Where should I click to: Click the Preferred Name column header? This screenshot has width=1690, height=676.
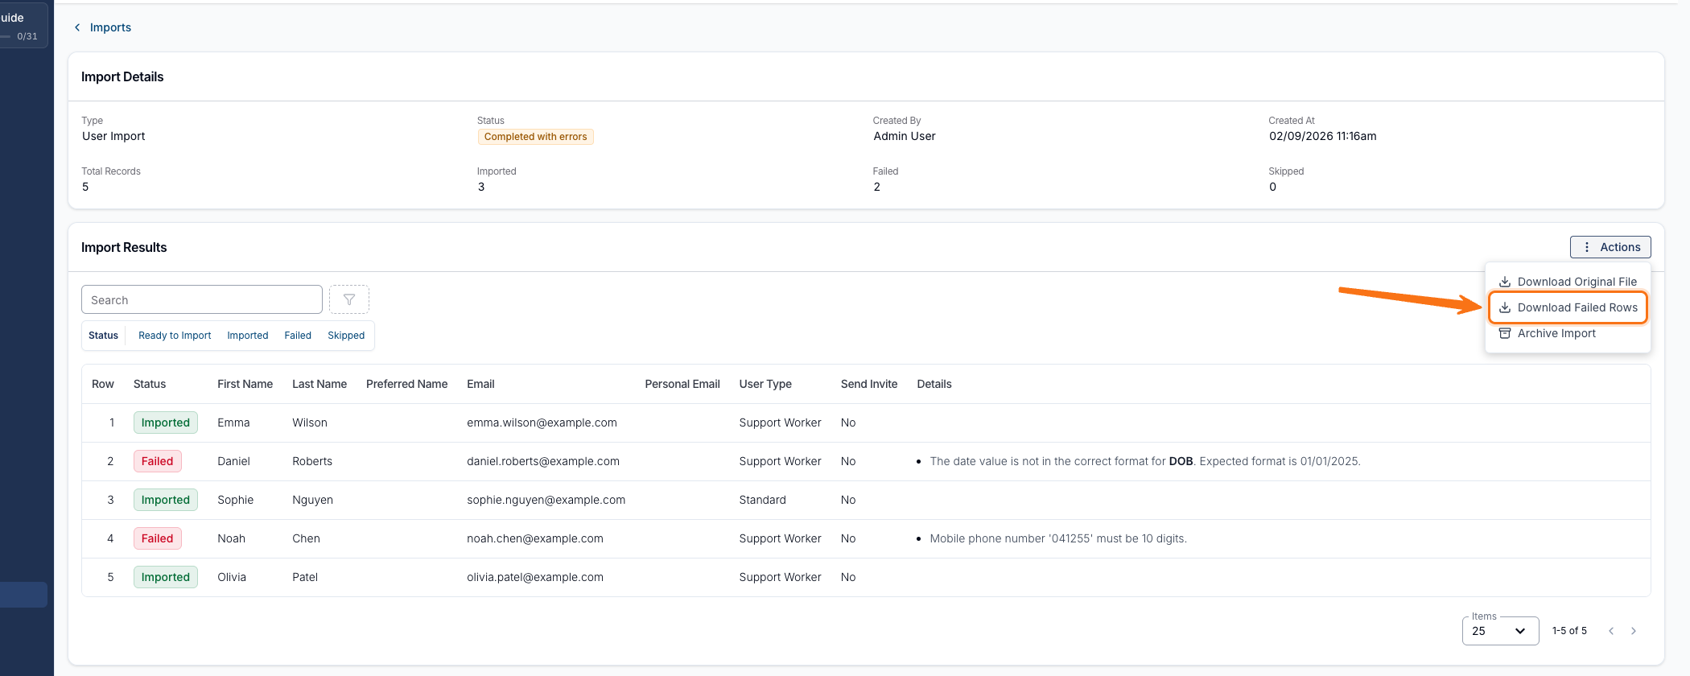click(406, 384)
